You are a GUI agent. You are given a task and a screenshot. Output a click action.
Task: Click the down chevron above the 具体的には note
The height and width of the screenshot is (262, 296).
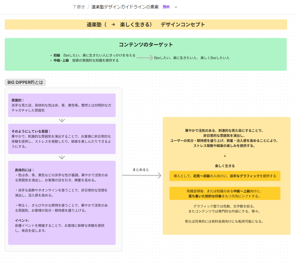(62, 157)
